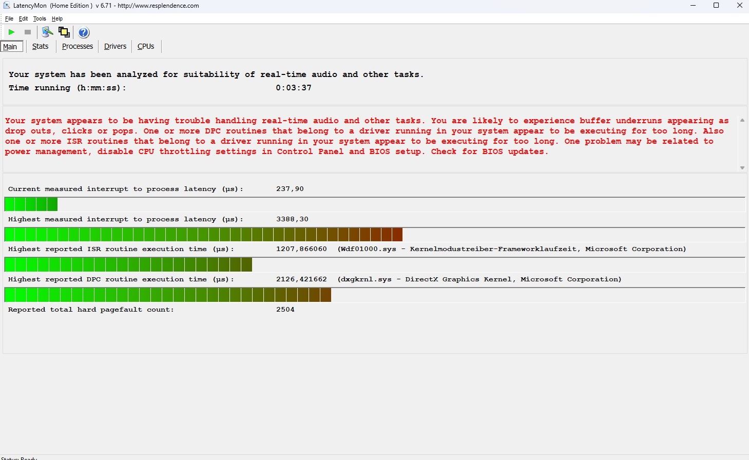The image size is (749, 460).
Task: Open the Help menu
Action: (57, 18)
